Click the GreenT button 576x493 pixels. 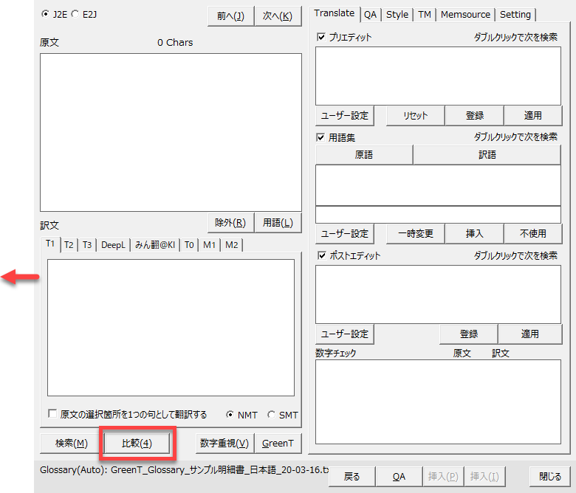click(x=278, y=443)
